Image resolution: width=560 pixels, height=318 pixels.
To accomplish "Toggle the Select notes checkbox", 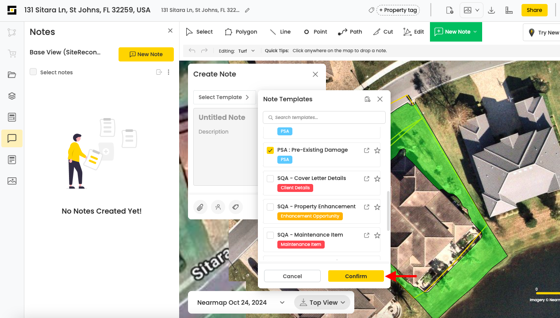I will pos(33,72).
